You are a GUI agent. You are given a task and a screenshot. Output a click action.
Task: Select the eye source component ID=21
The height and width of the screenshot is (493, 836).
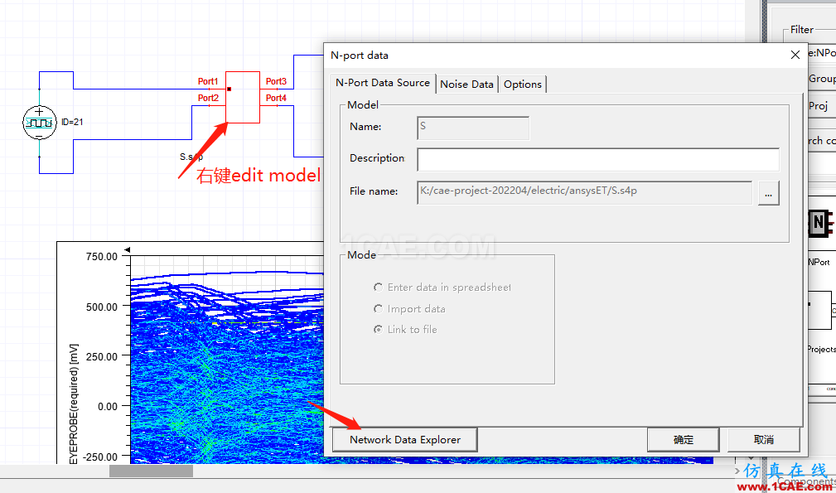40,123
